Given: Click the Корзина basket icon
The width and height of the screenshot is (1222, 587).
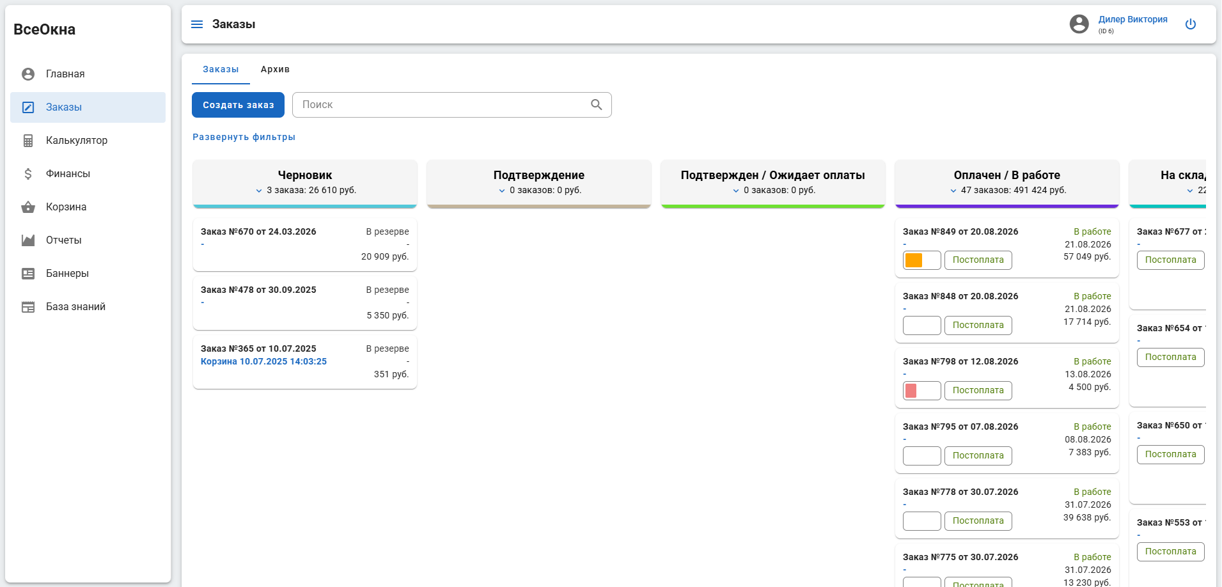Looking at the screenshot, I should [x=28, y=207].
